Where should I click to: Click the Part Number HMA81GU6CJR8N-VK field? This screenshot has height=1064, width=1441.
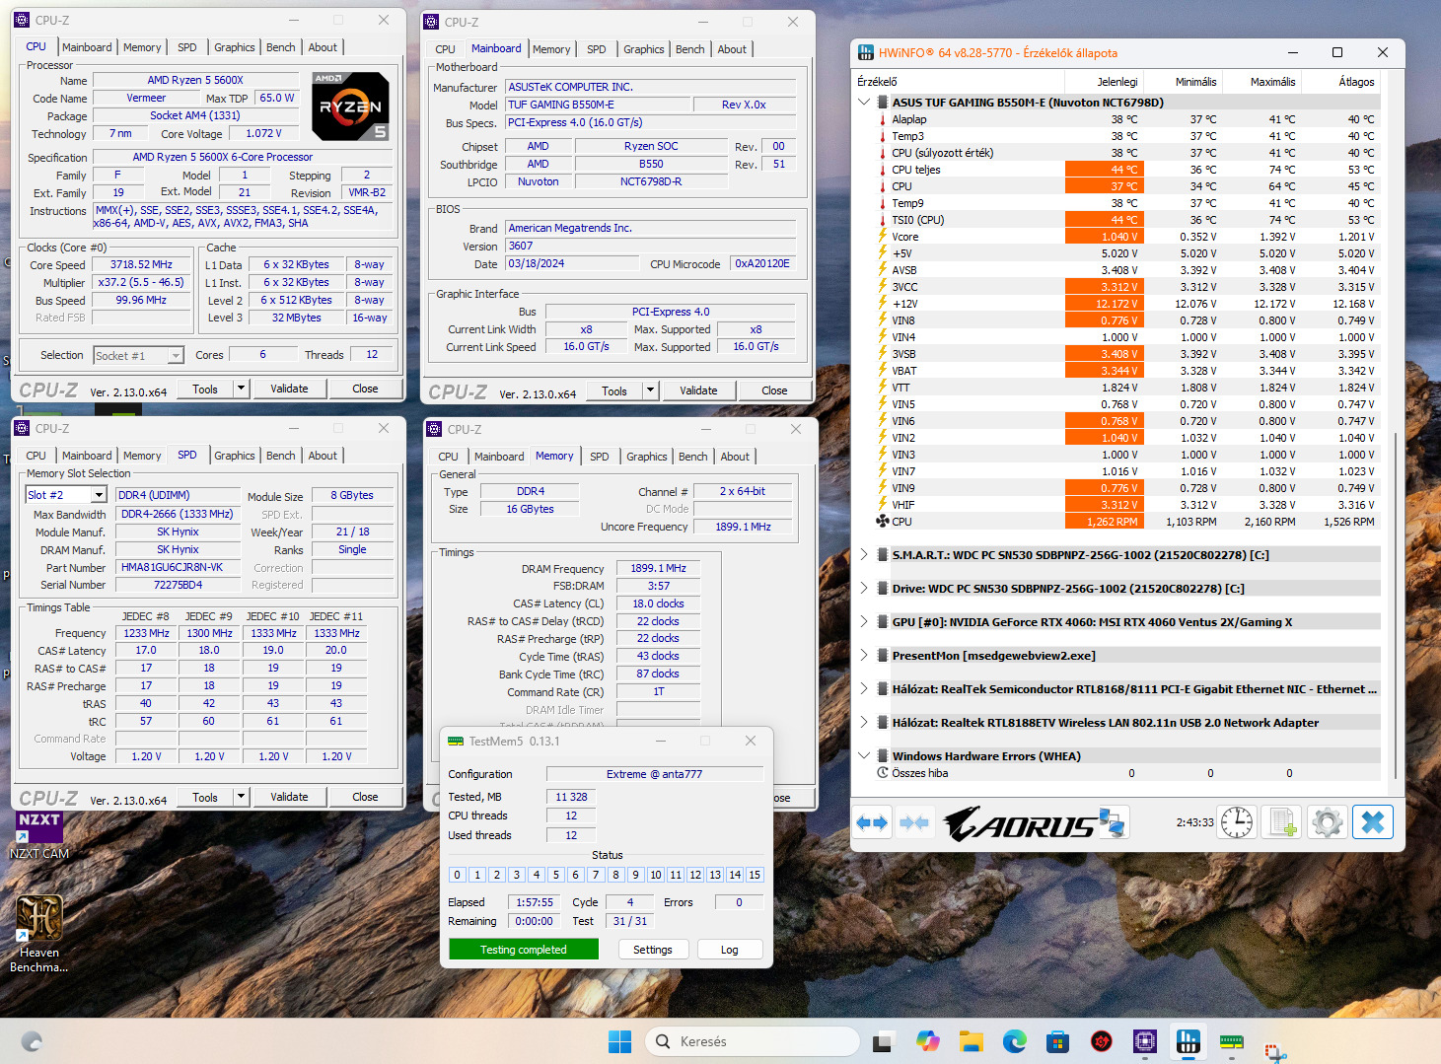pos(178,567)
